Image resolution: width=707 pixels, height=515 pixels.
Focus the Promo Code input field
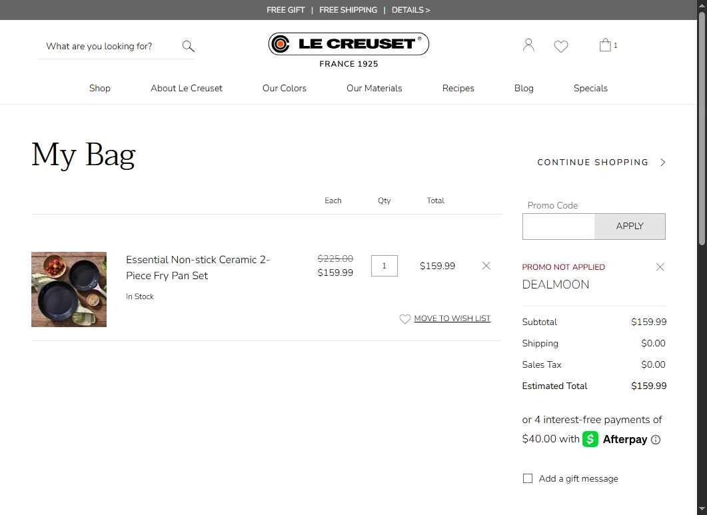558,227
